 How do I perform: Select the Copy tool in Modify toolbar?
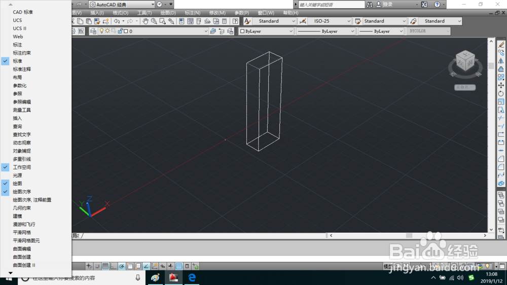[501, 53]
